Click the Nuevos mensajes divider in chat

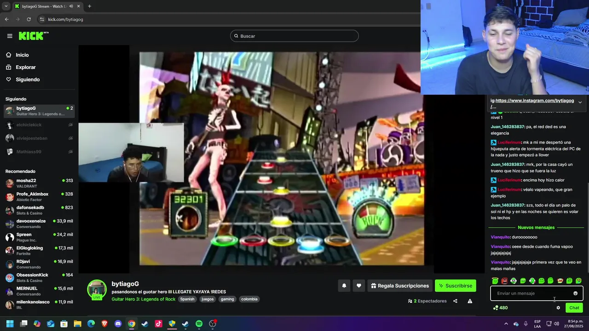coord(536,228)
